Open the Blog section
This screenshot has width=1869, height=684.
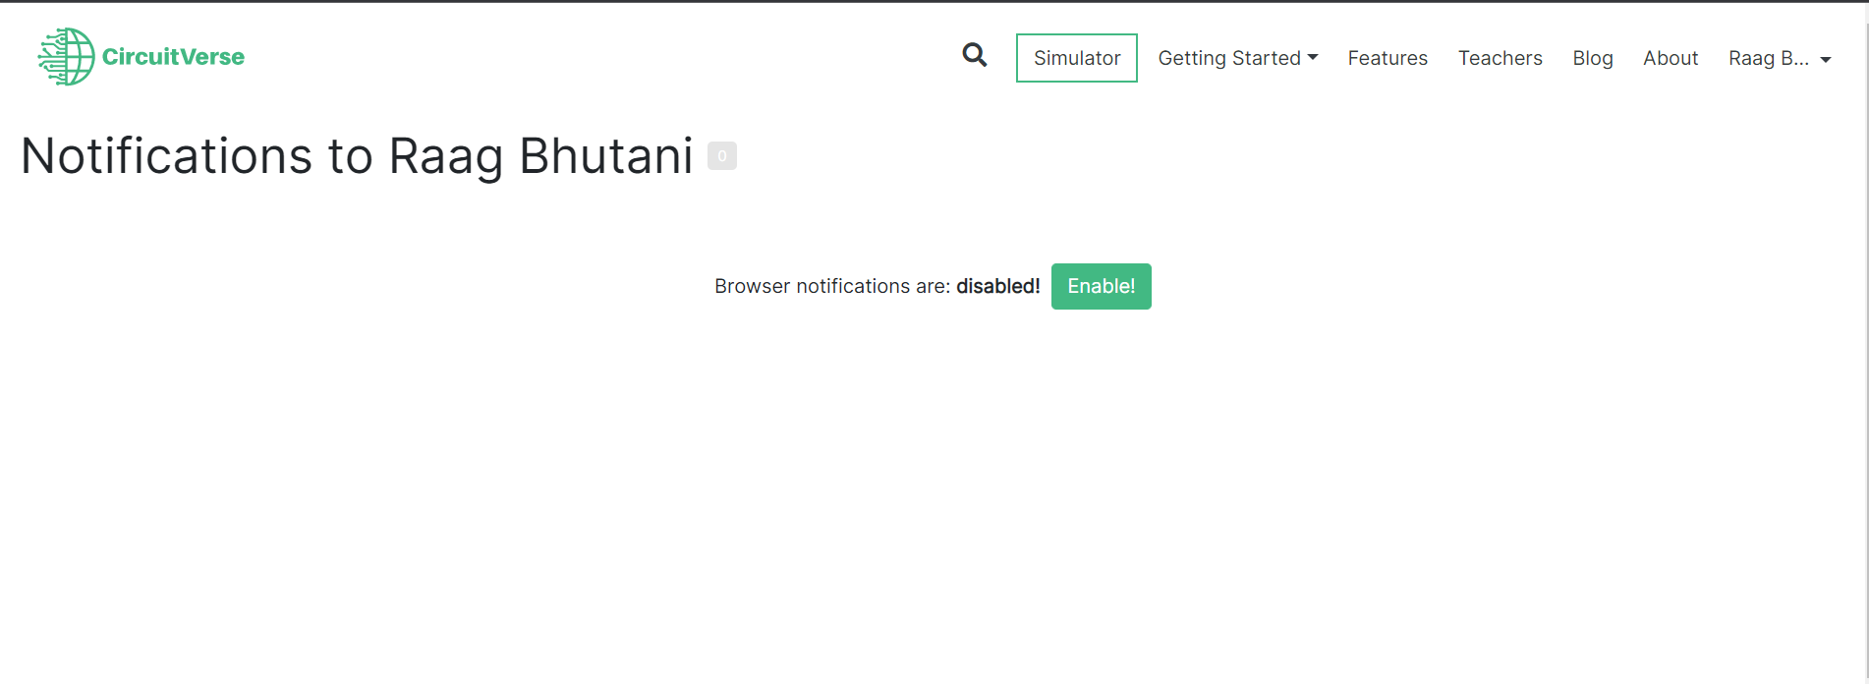click(1592, 58)
